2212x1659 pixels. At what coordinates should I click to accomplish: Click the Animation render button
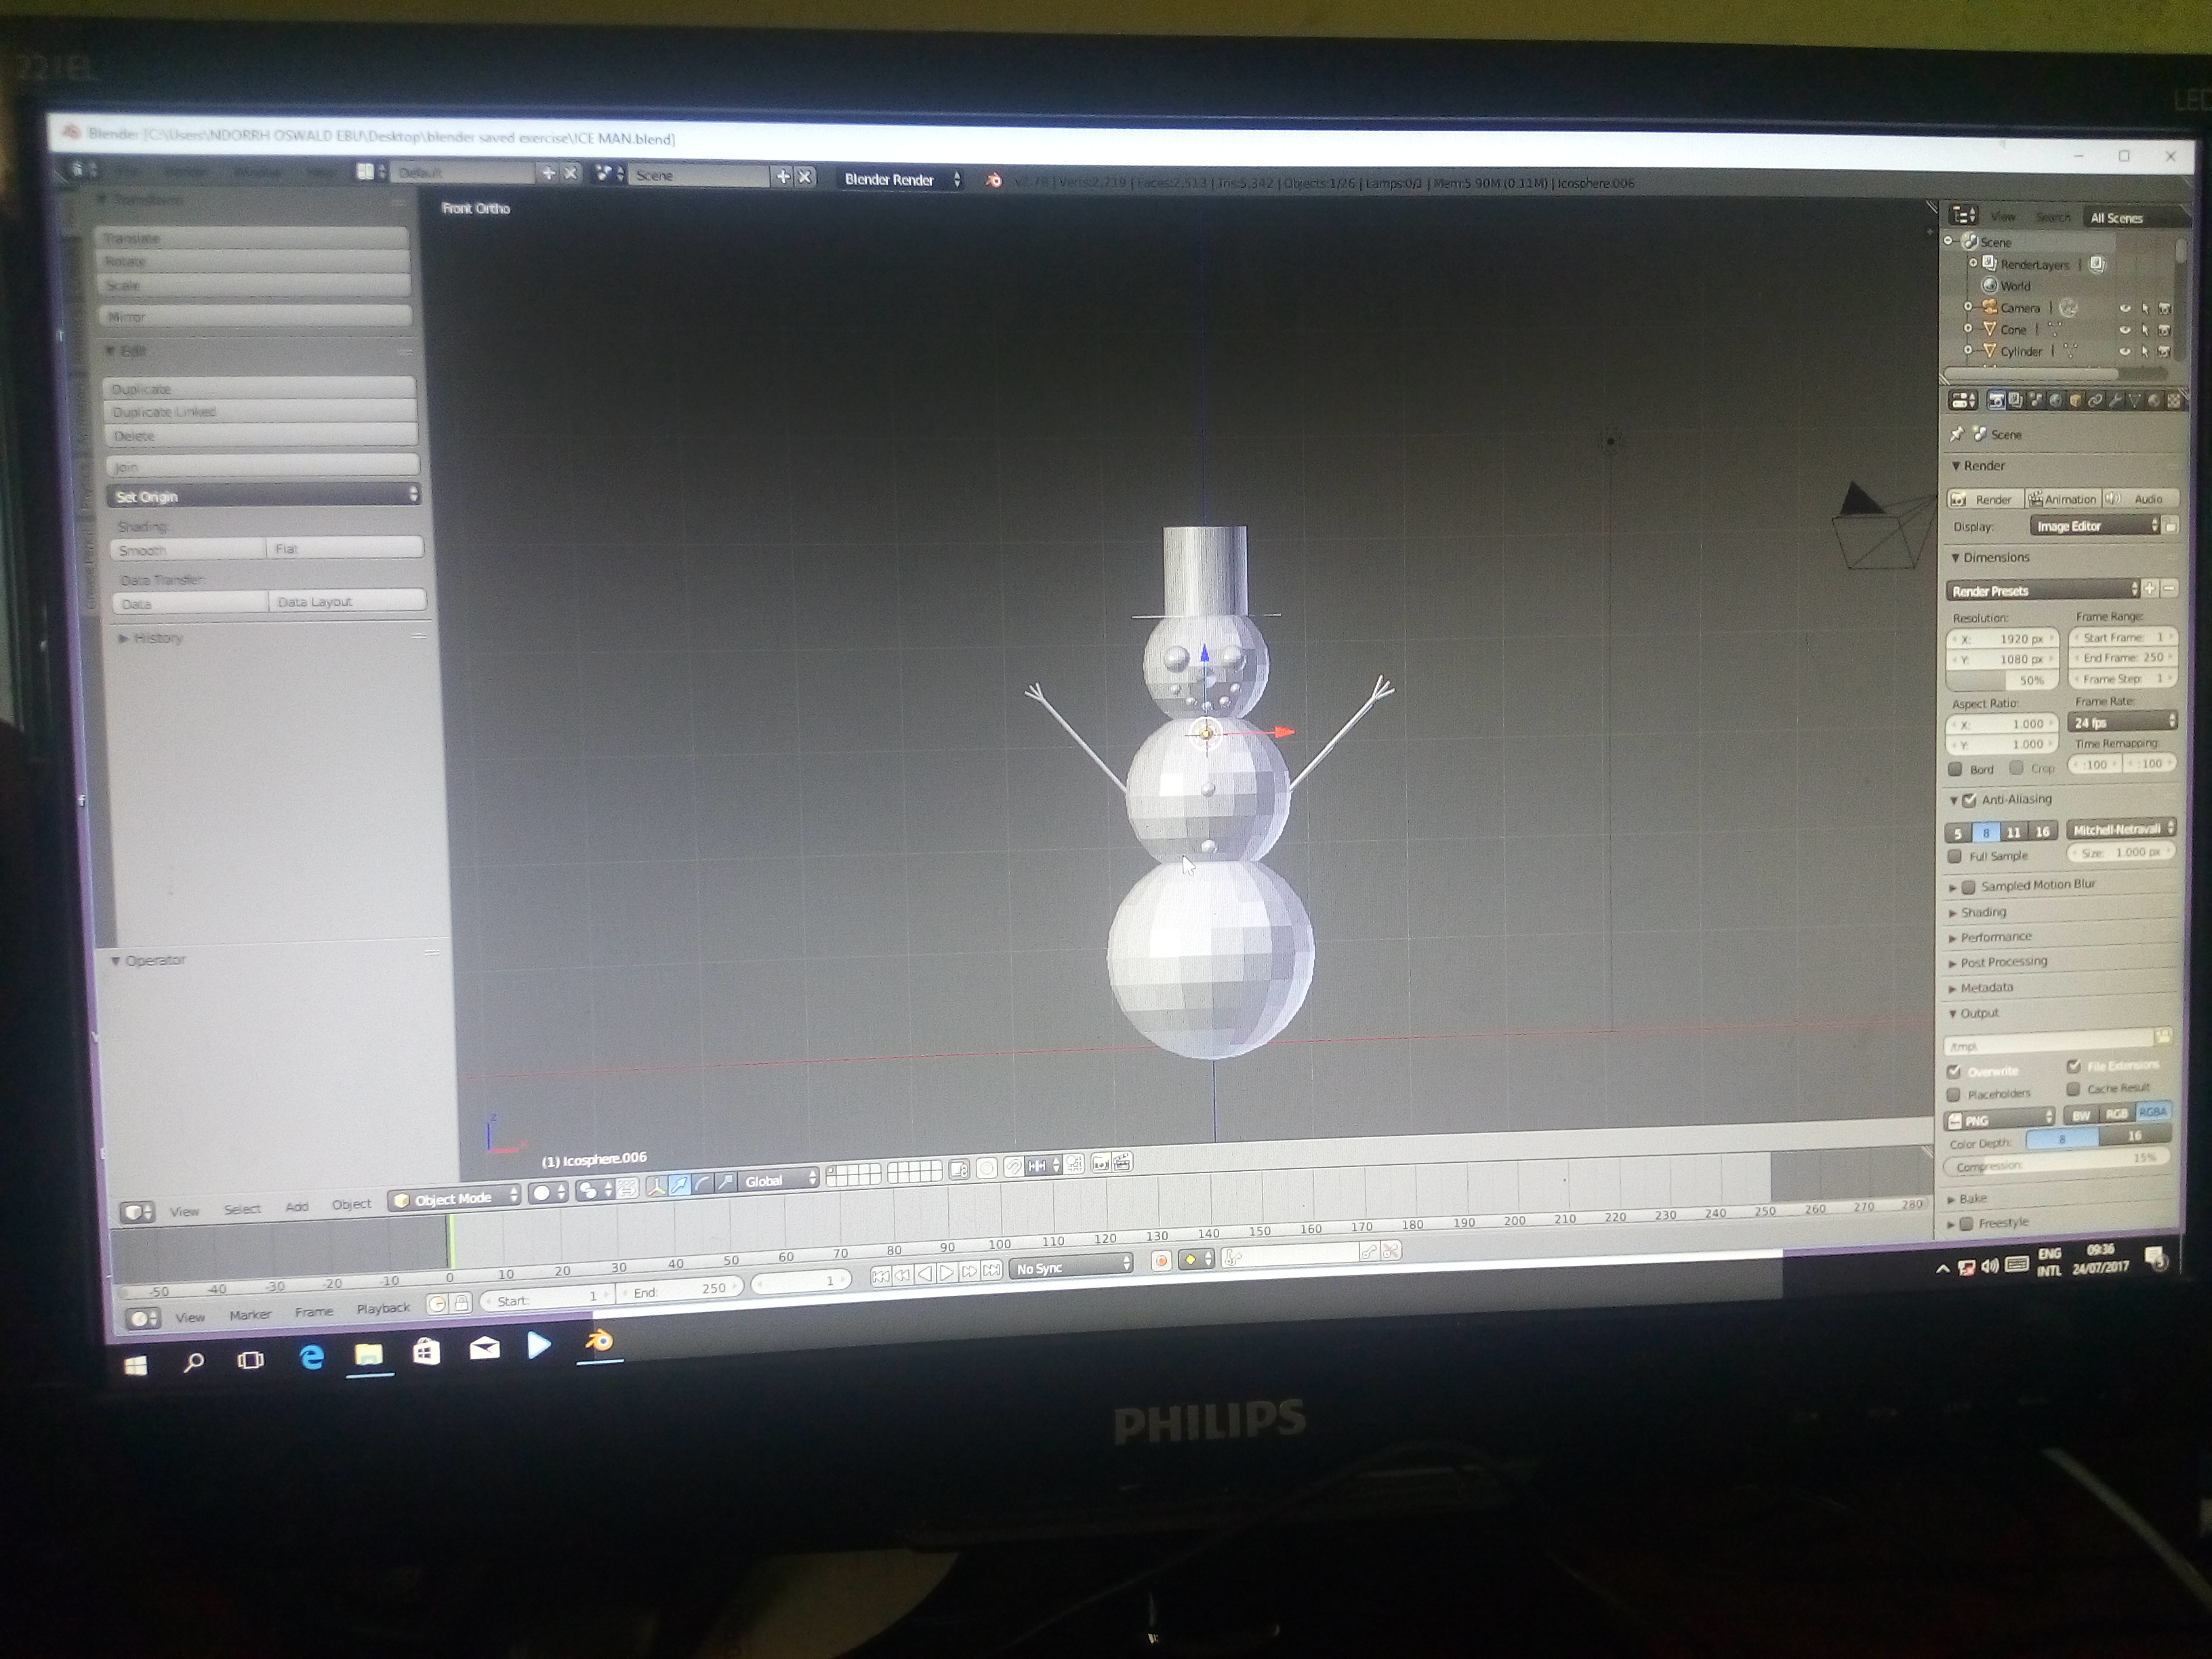tap(2062, 499)
